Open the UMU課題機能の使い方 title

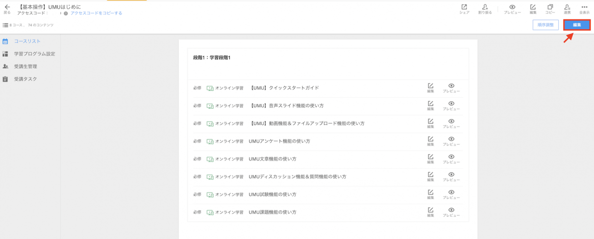[x=272, y=212]
